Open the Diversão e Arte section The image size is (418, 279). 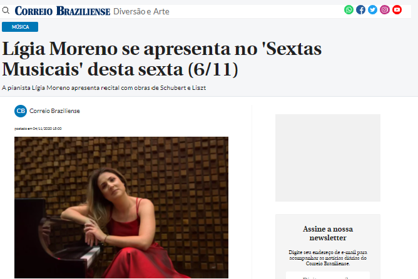coord(141,11)
